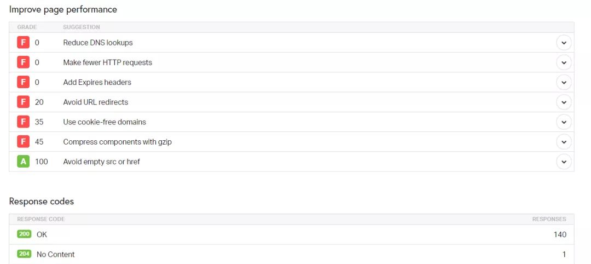Expand the Use cookie-free domains suggestion
Screen dimensions: 591x264
(564, 122)
